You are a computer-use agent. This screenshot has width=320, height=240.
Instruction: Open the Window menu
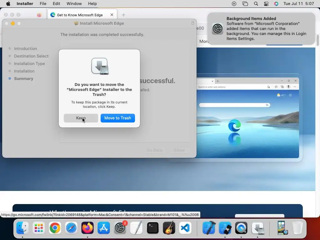point(74,4)
